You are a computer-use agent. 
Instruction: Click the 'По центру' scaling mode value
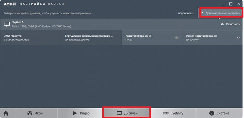point(192,40)
